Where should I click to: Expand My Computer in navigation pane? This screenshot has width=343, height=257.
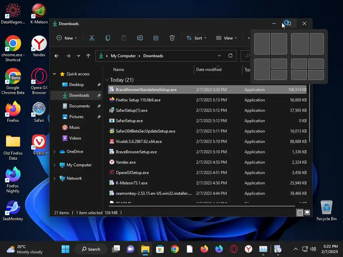55,165
